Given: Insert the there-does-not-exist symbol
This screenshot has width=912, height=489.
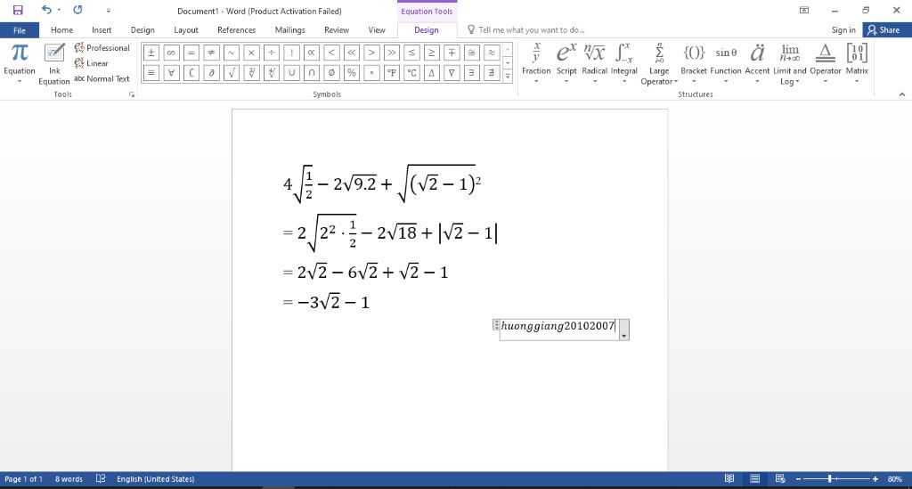Looking at the screenshot, I should click(x=492, y=73).
